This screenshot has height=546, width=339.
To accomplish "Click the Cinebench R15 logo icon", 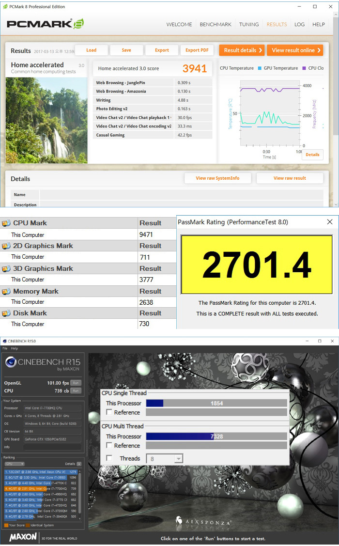I will 11,362.
